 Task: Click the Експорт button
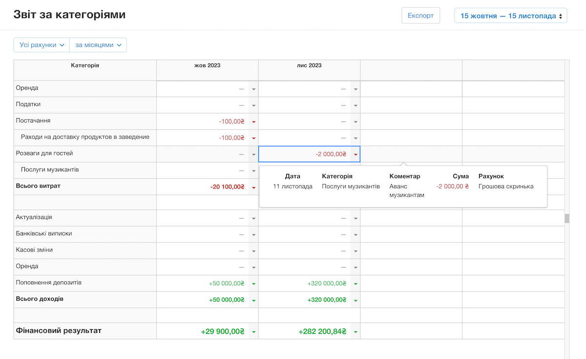(420, 16)
